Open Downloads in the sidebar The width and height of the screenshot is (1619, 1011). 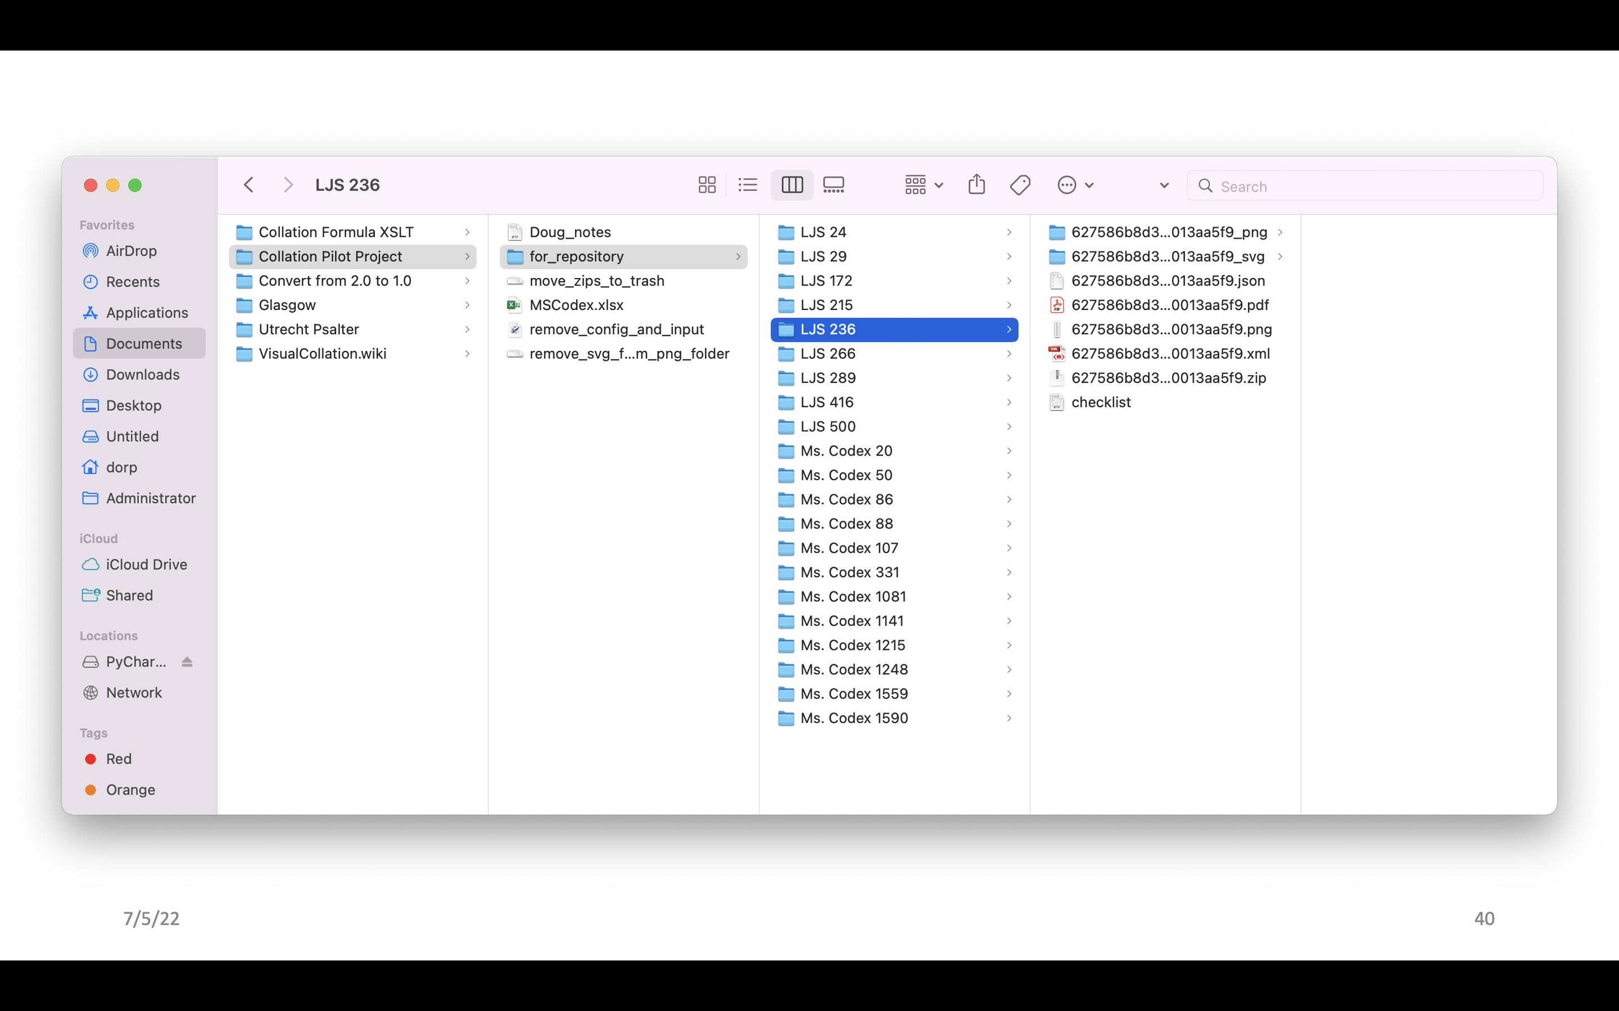coord(139,375)
